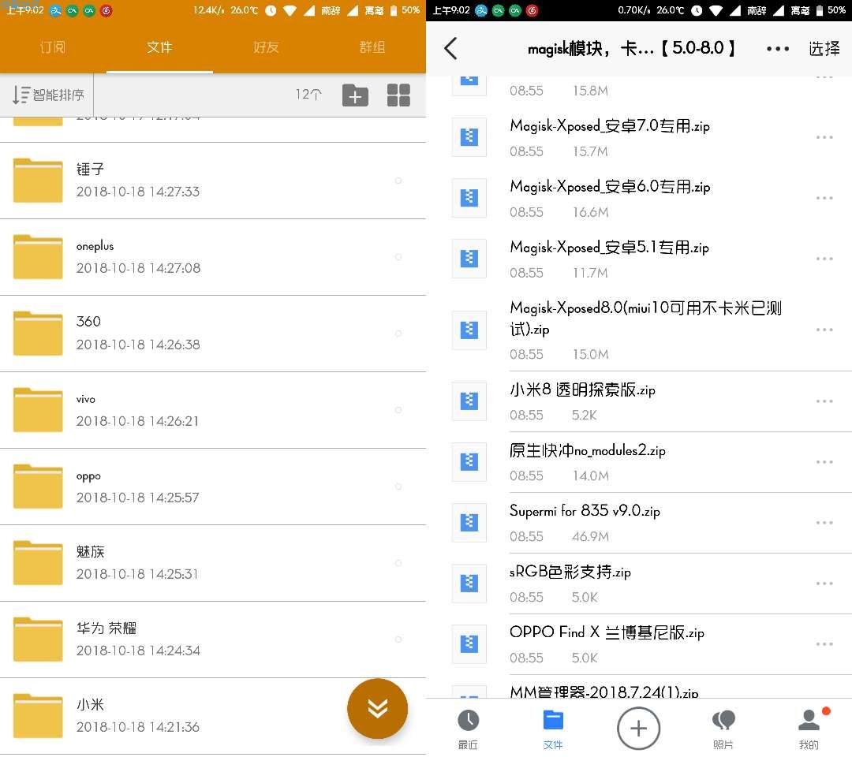Open the 文件 bottom navigation tab
Image resolution: width=852 pixels, height=757 pixels.
[553, 729]
